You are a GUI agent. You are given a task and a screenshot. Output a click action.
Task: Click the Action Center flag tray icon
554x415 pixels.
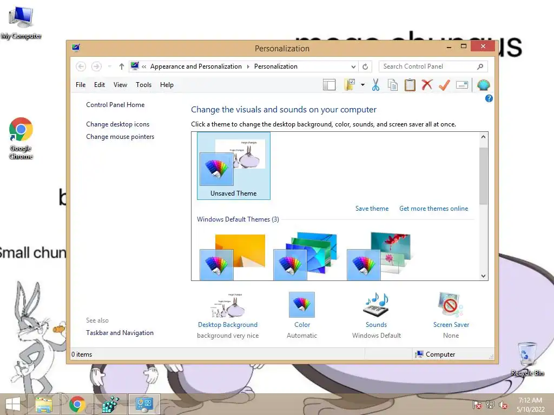tap(477, 405)
